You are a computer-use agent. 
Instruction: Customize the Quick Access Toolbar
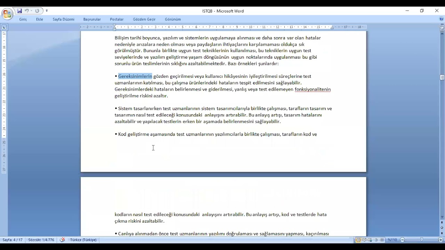[x=47, y=11]
